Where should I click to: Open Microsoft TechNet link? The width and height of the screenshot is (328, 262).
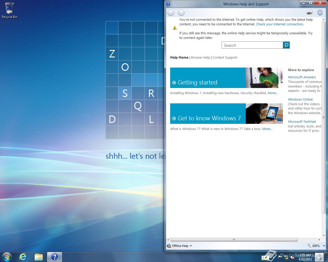click(x=302, y=122)
